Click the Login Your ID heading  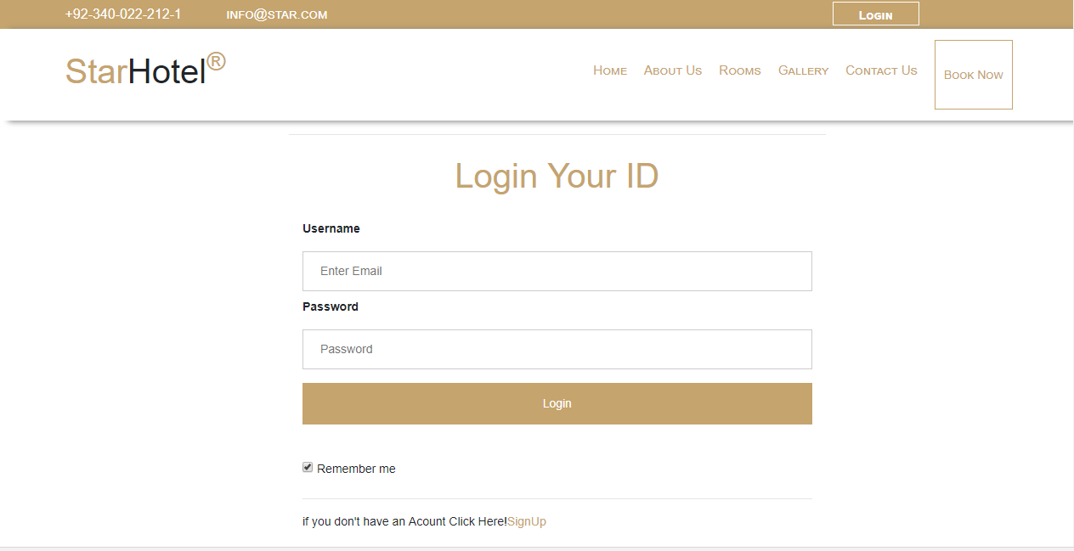tap(557, 176)
